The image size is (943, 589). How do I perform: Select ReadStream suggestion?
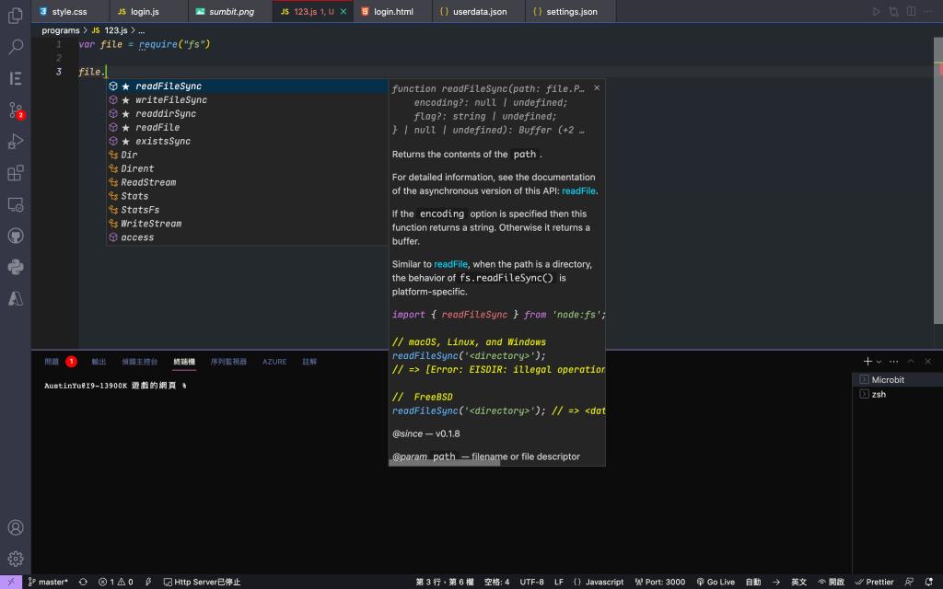[x=247, y=182]
